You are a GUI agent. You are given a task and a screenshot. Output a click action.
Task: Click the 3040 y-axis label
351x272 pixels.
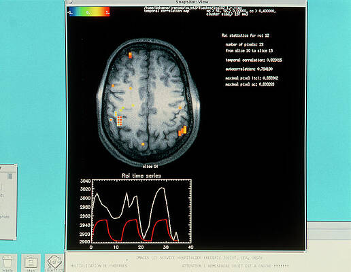tap(85, 181)
